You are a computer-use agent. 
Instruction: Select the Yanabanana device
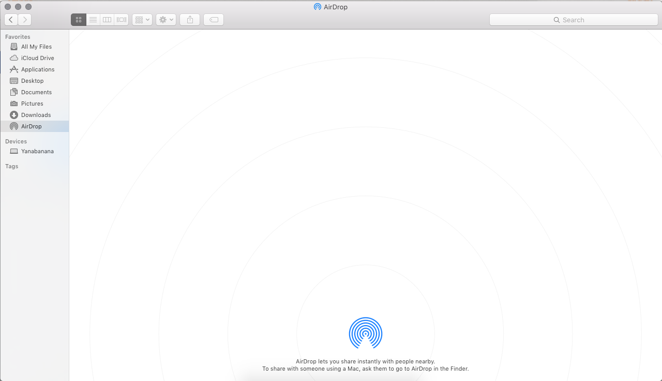(x=35, y=151)
